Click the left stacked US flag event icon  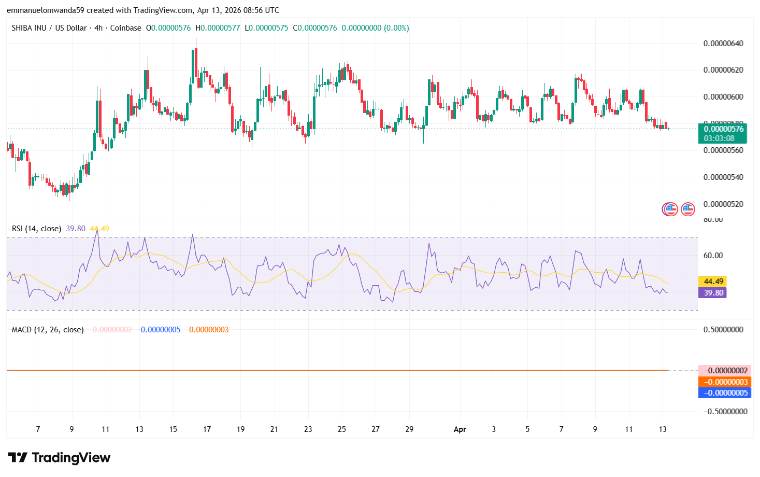(x=670, y=209)
